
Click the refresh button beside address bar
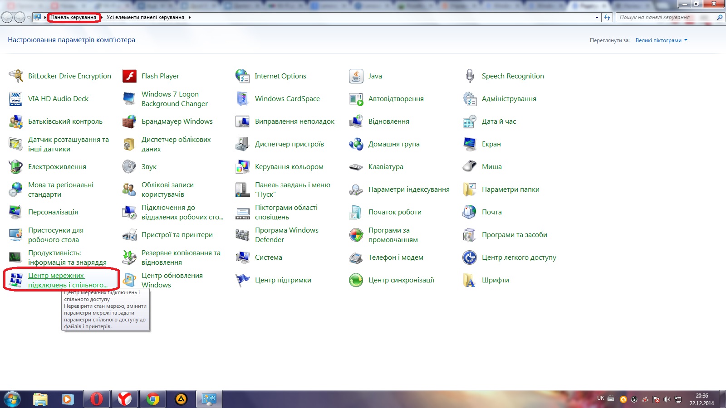[607, 18]
